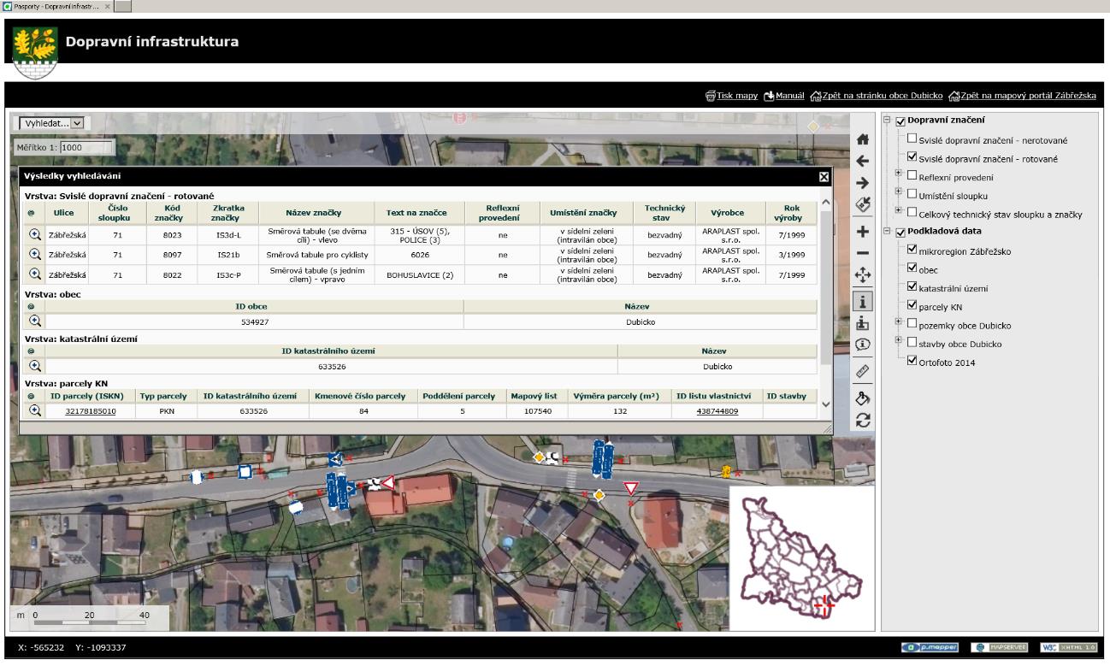Click the results panel vertical scrollbar
The image size is (1110, 666).
click(825, 303)
